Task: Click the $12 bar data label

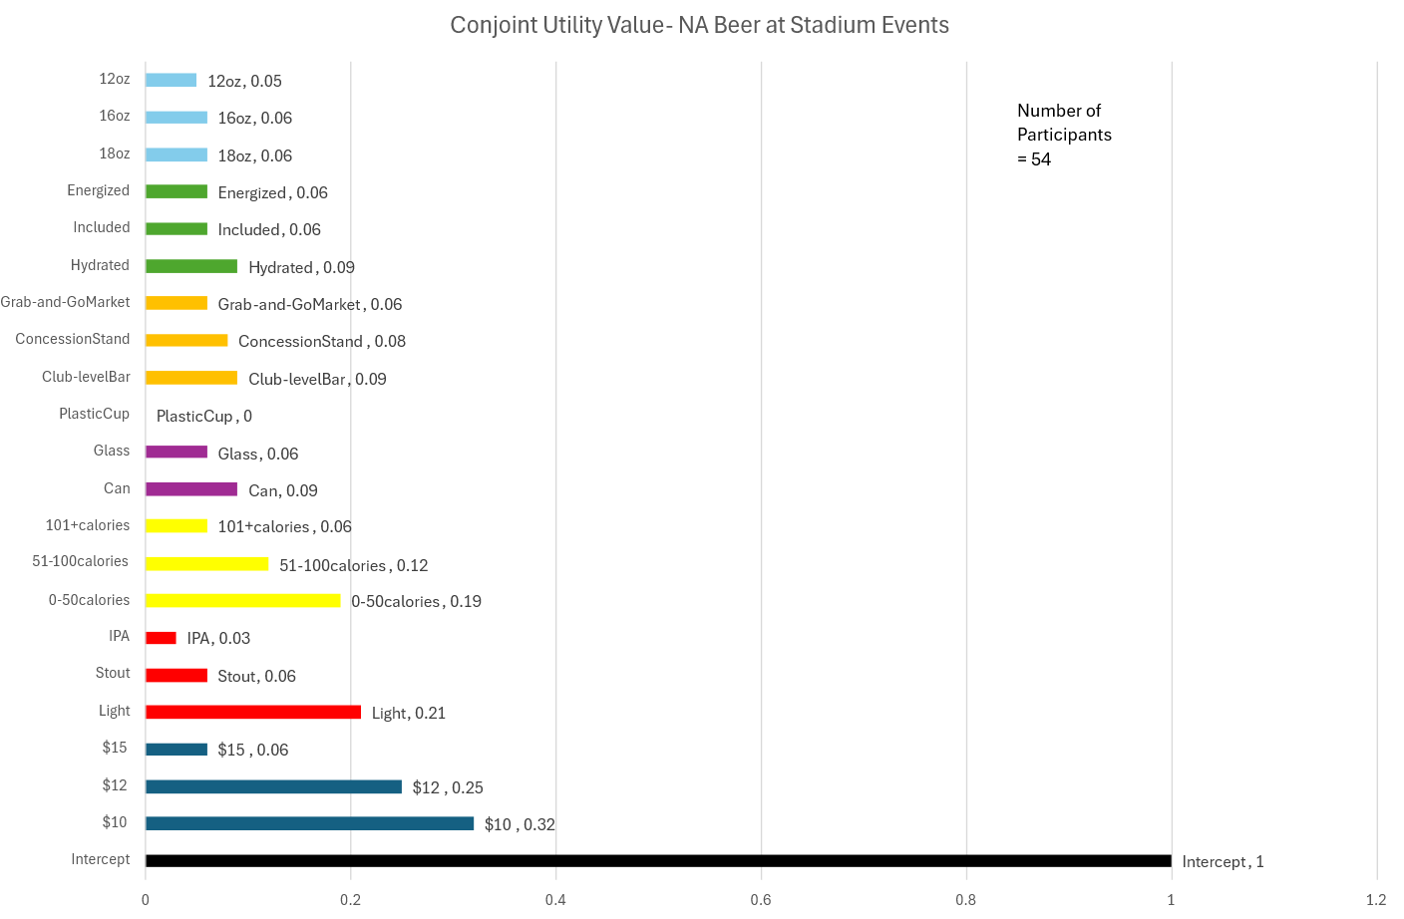Action: pos(448,787)
